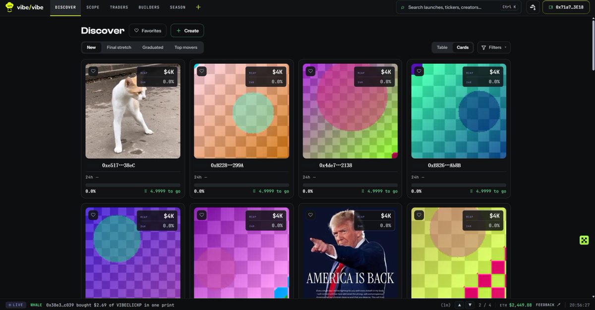The image size is (595, 310).
Task: Add a new nav tab with the plus icon
Action: click(x=198, y=7)
